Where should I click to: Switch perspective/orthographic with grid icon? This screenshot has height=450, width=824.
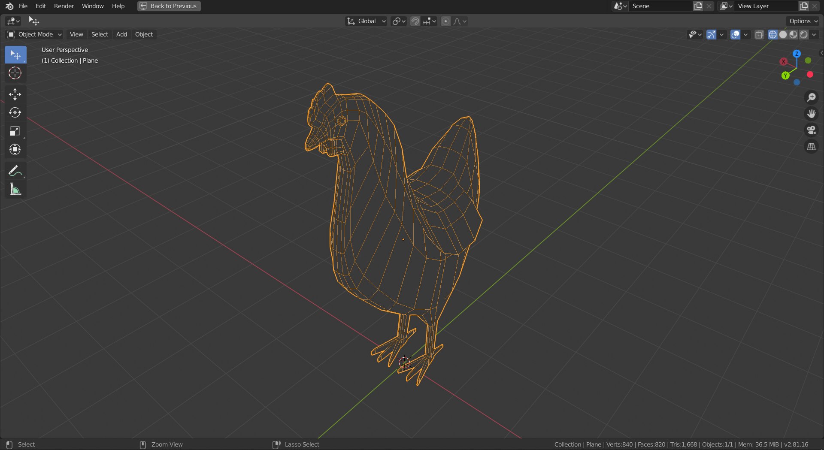[811, 147]
